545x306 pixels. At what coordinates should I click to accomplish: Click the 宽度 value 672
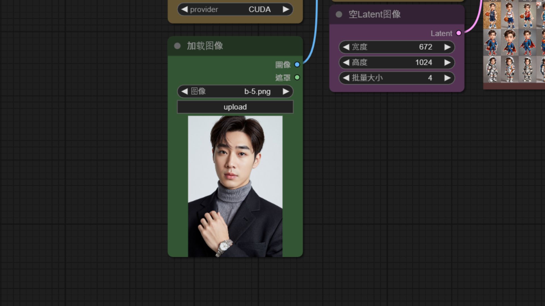(x=425, y=47)
